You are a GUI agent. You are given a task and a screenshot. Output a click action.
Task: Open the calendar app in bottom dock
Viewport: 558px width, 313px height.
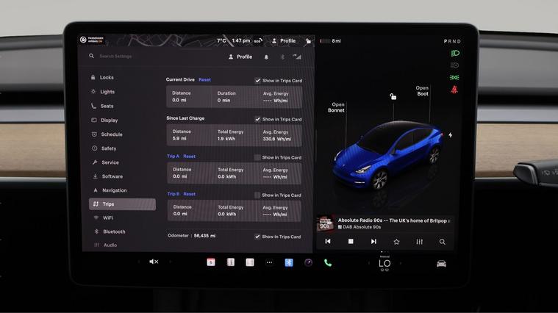click(211, 262)
